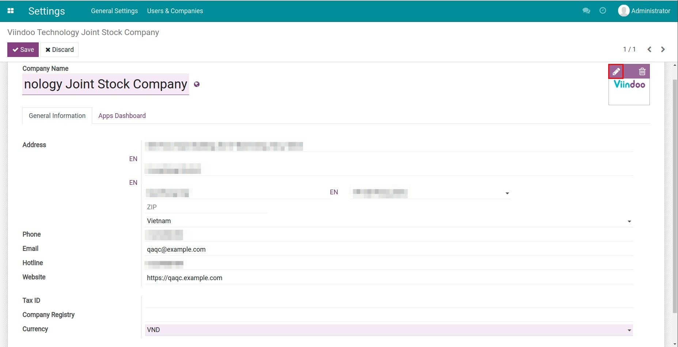Click the pencil icon to edit logo
678x347 pixels.
click(x=616, y=72)
